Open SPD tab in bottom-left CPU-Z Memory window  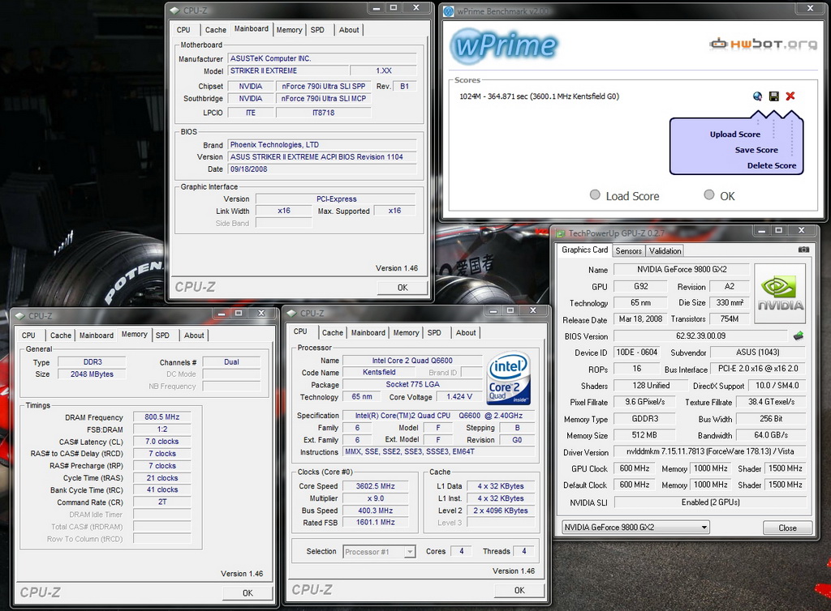coord(162,335)
